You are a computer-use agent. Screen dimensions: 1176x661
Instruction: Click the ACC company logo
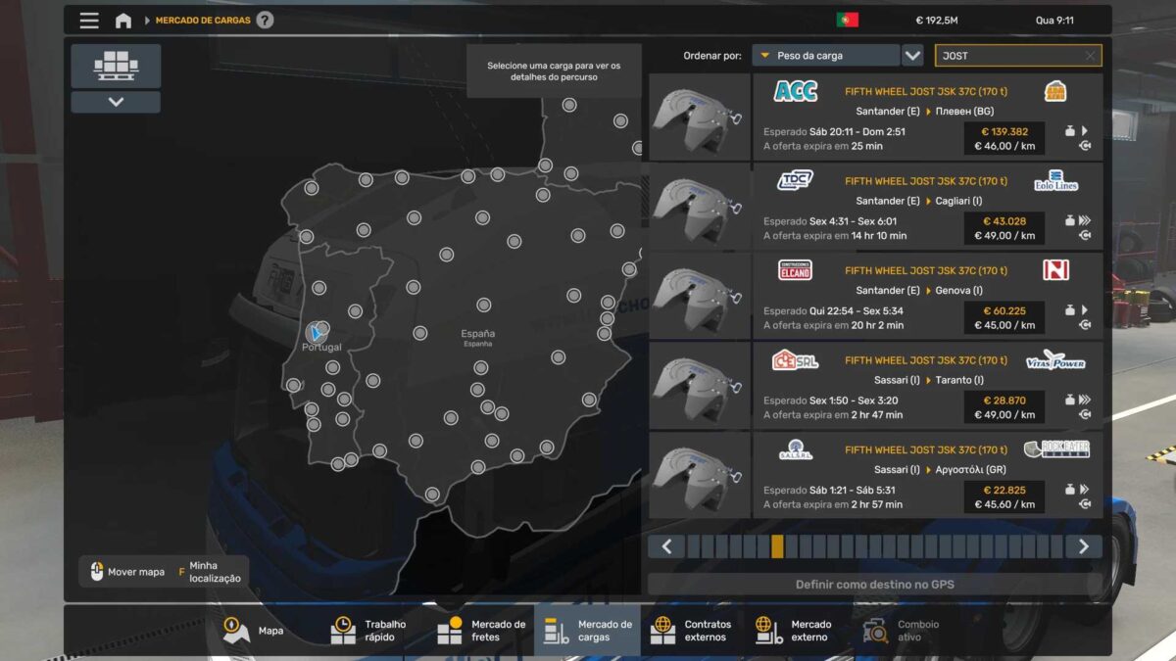[x=795, y=91]
